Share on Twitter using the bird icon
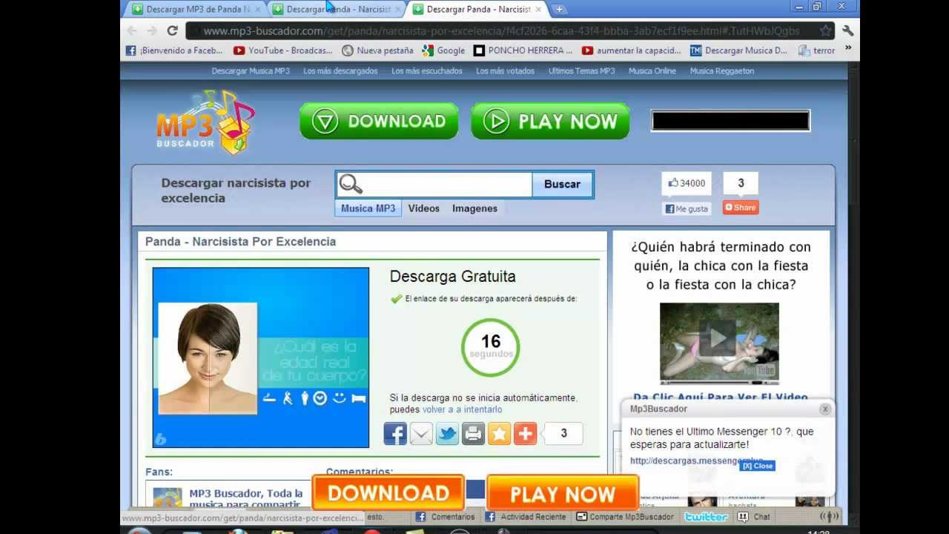Screen dimensions: 949x534 tap(447, 433)
